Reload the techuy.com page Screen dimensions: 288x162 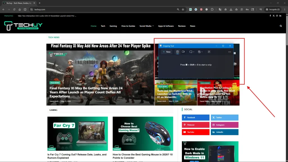pos(14,9)
